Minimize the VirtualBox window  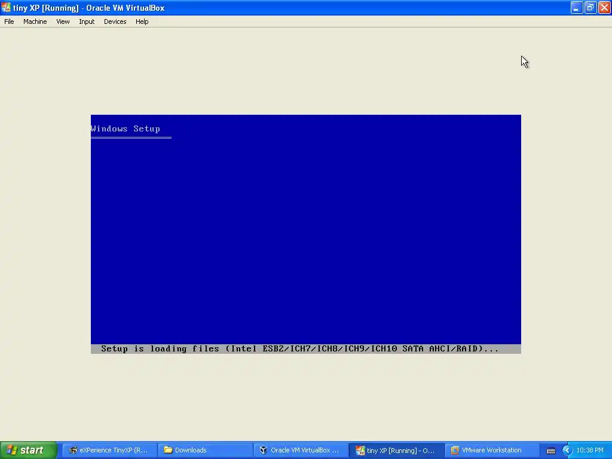pyautogui.click(x=576, y=7)
